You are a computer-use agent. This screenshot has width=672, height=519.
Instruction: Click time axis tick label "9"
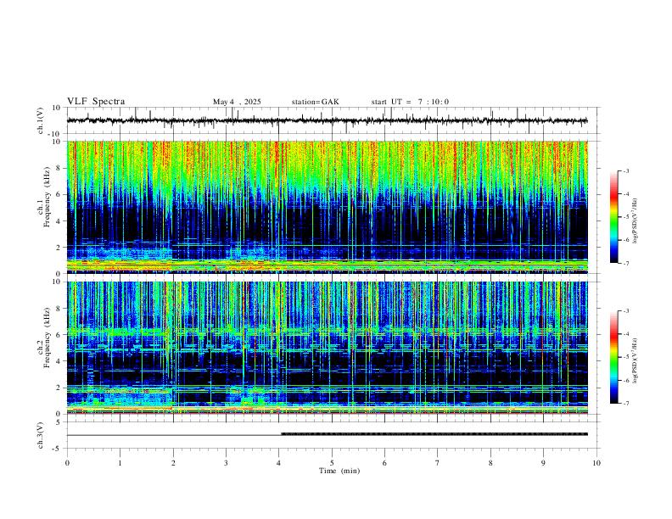click(x=543, y=463)
